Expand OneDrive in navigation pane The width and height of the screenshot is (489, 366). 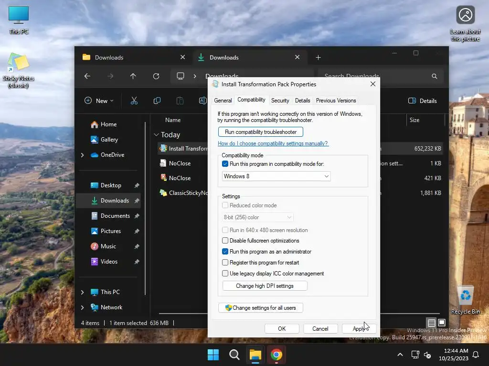click(82, 155)
